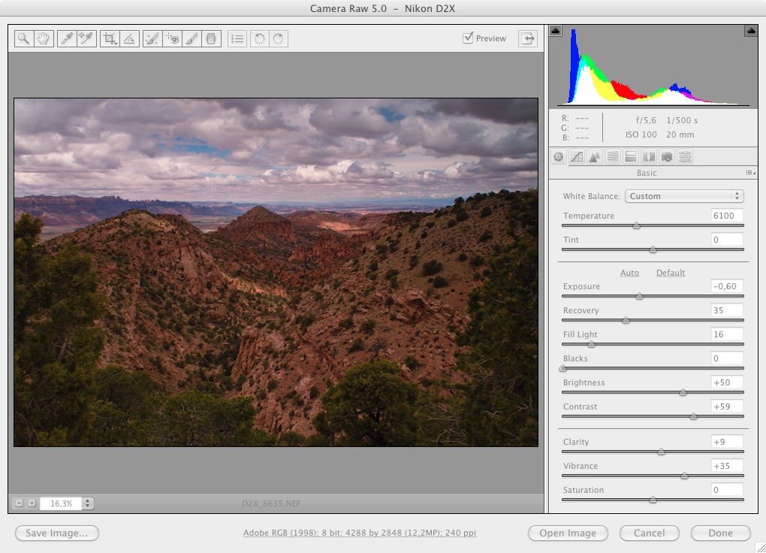This screenshot has width=766, height=553.
Task: Open the White Balance dropdown
Action: pos(683,196)
